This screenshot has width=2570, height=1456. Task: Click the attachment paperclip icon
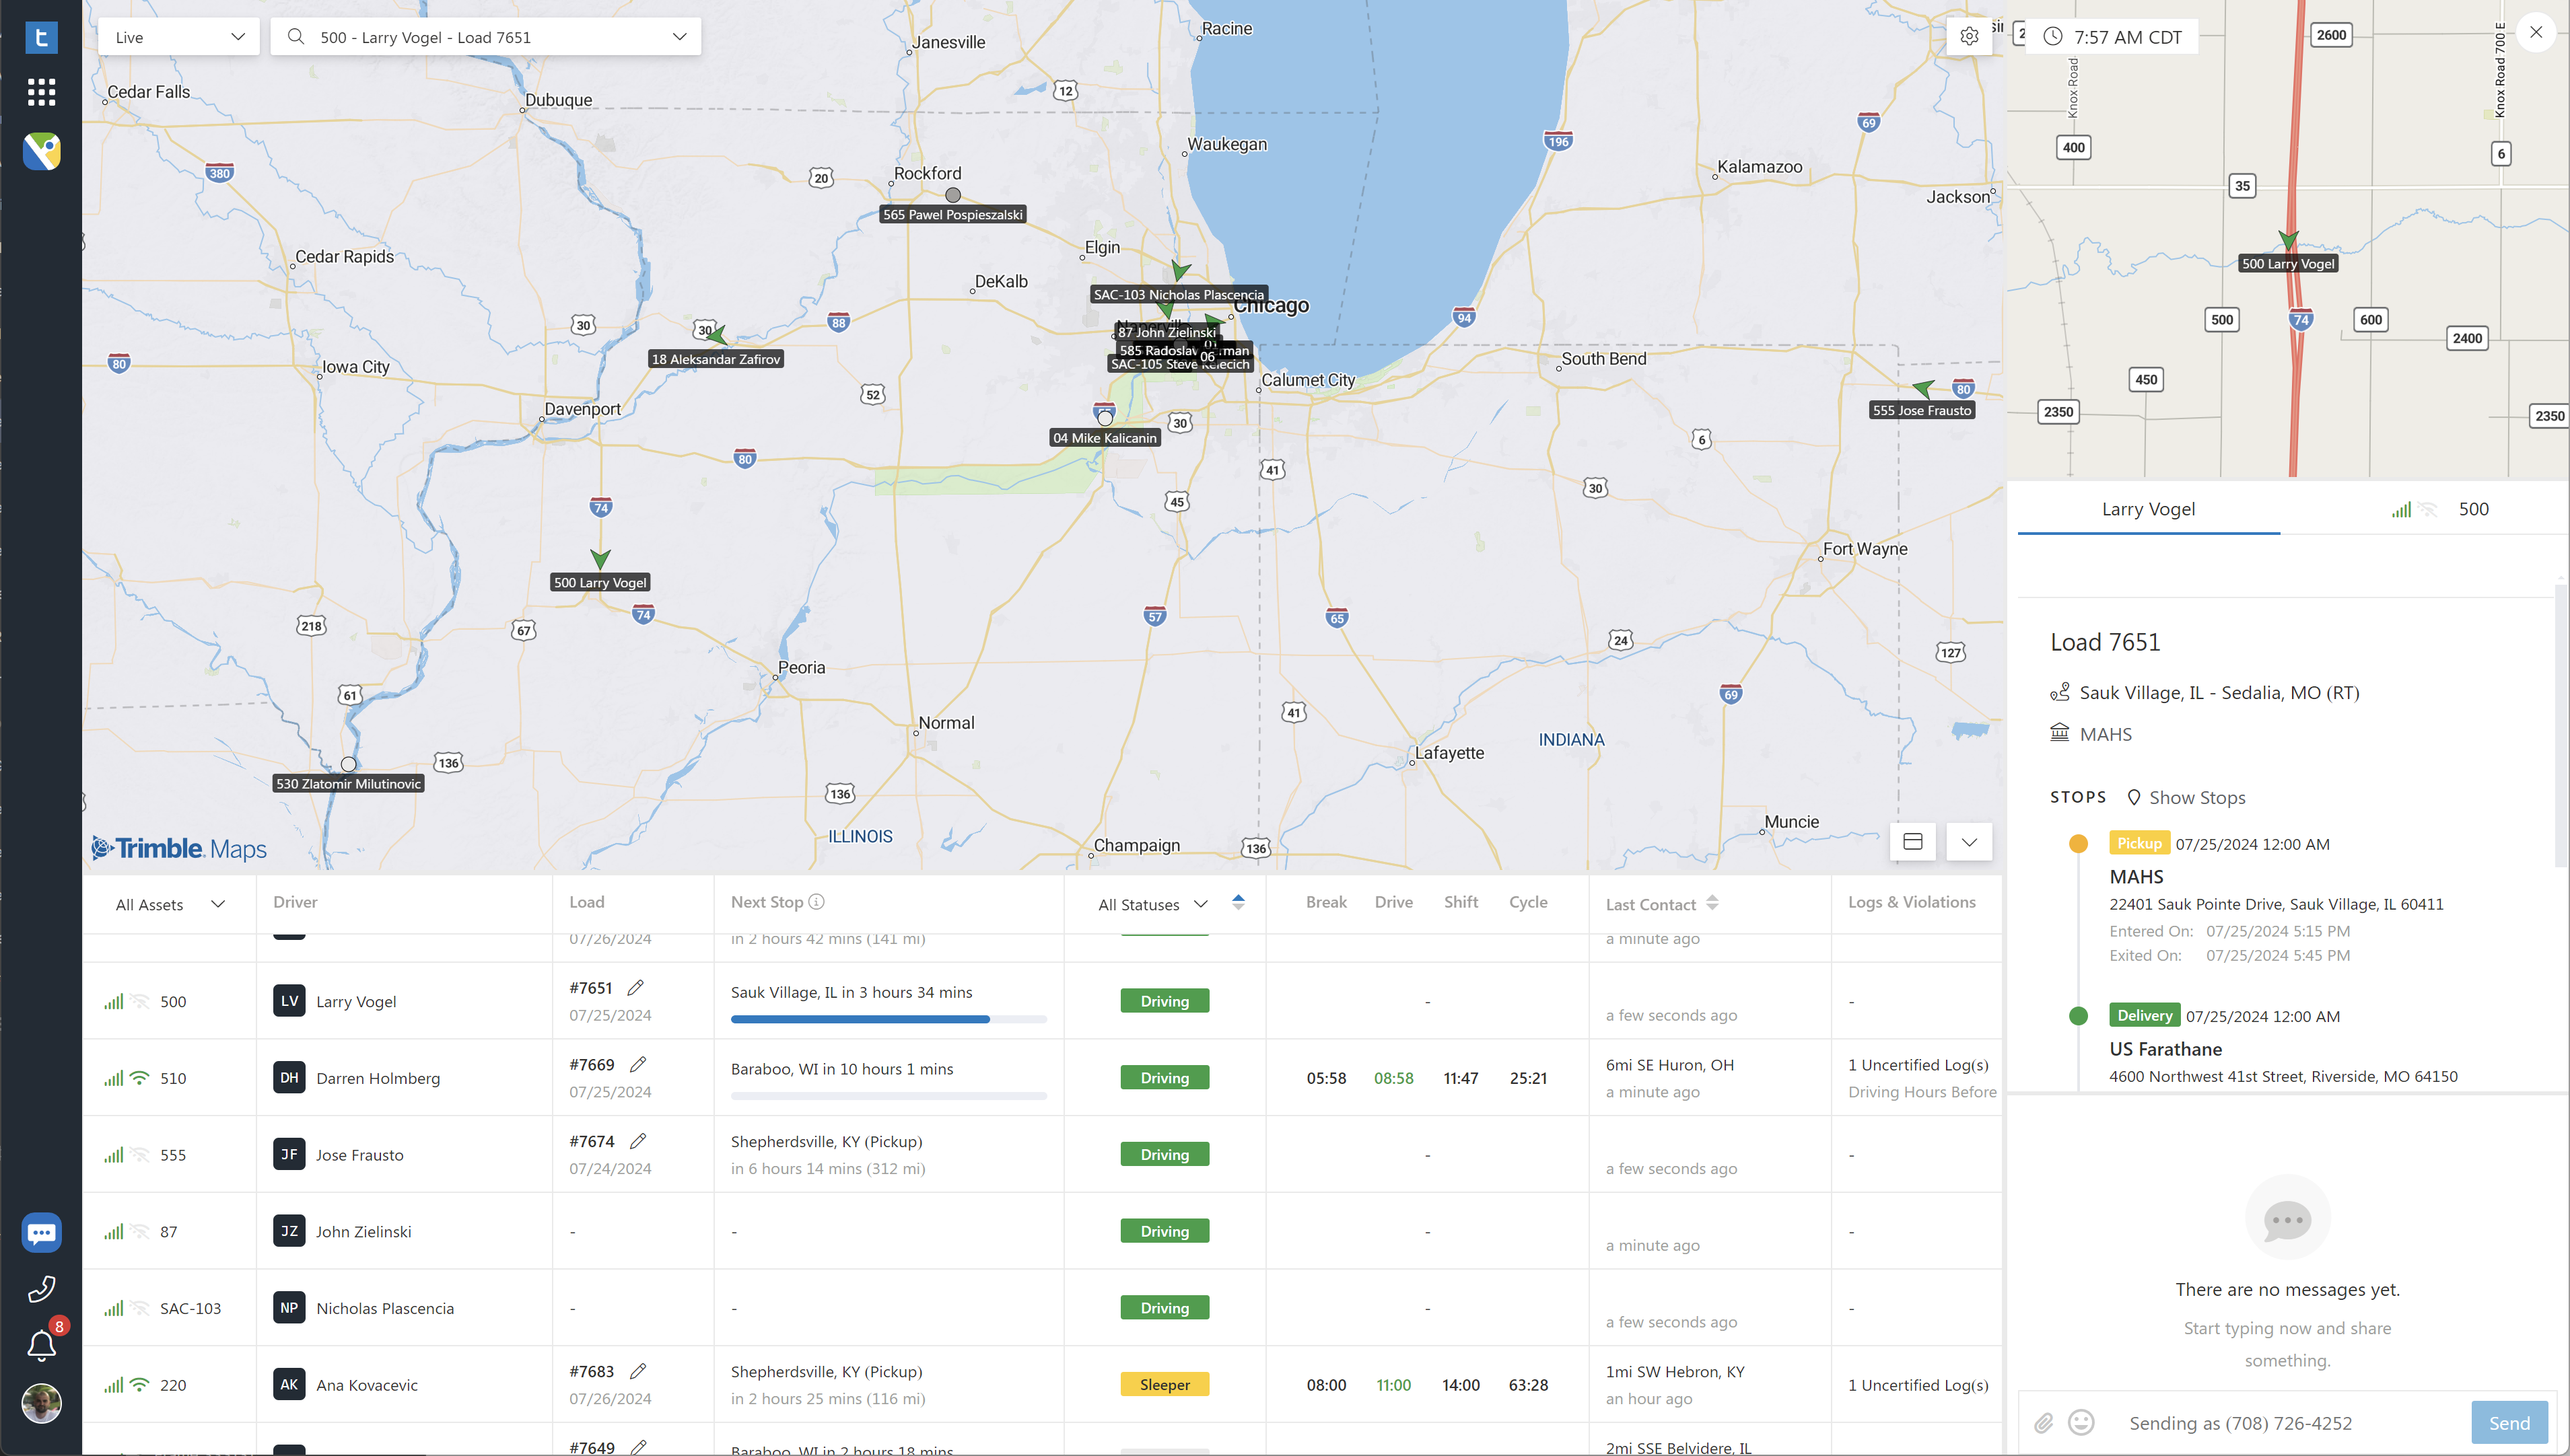coord(2044,1423)
